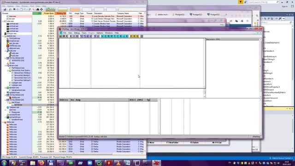The height and width of the screenshot is (166, 295).
Task: Open the File menu in OllyDbg
Action: [65, 33]
